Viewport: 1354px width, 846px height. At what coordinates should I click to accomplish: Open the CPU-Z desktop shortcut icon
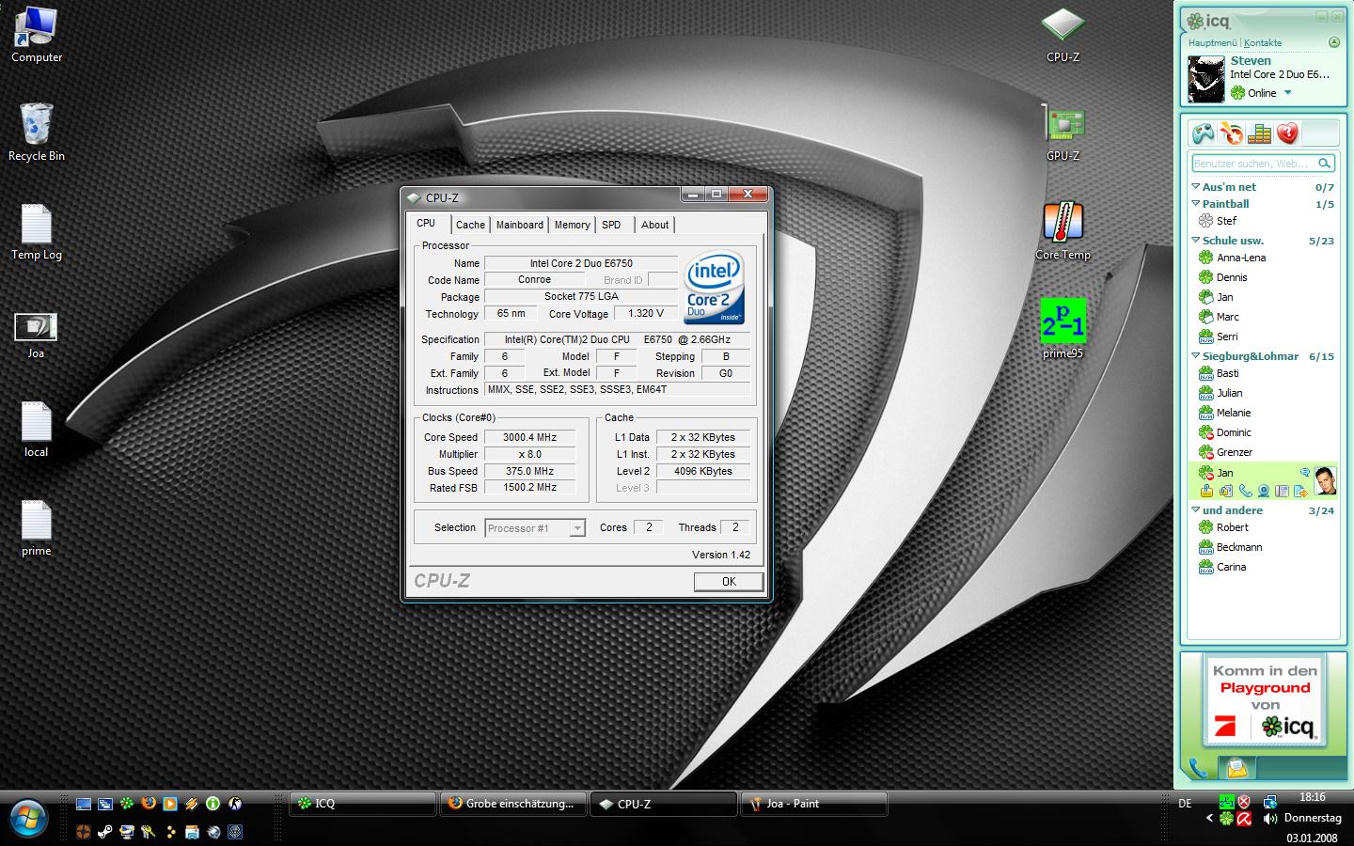1063,34
